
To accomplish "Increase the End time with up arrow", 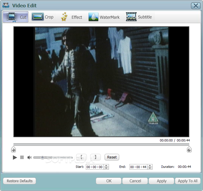I will [150, 166].
